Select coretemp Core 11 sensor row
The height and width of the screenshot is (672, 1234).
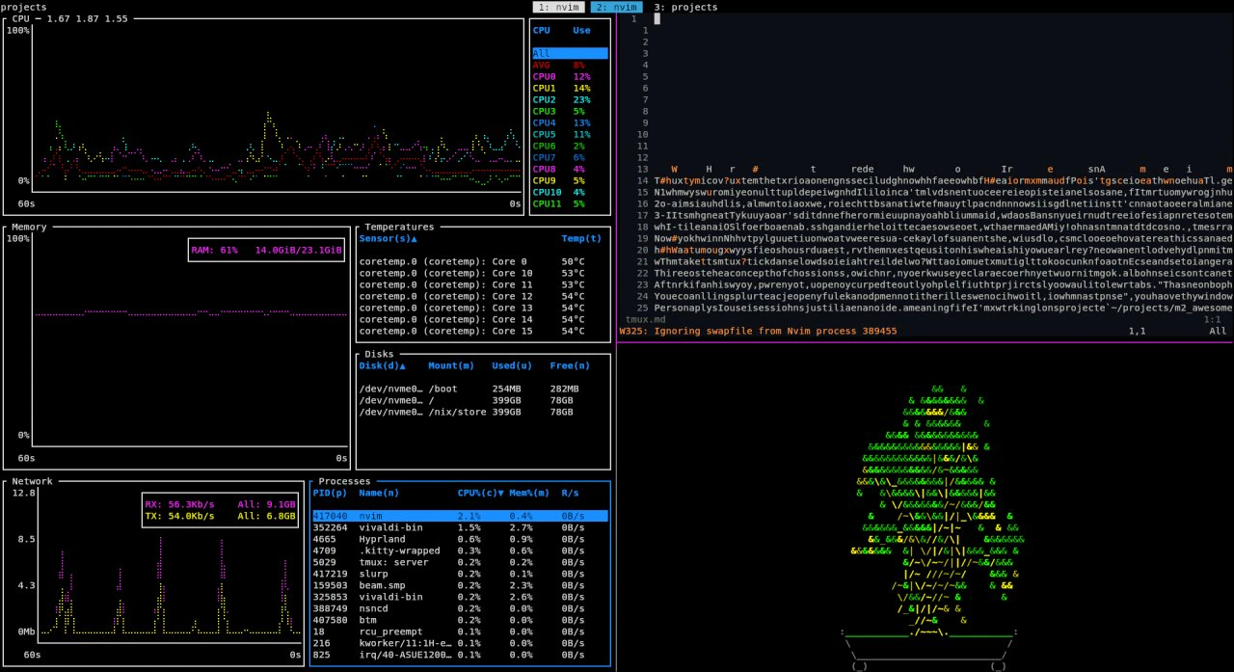(x=483, y=284)
